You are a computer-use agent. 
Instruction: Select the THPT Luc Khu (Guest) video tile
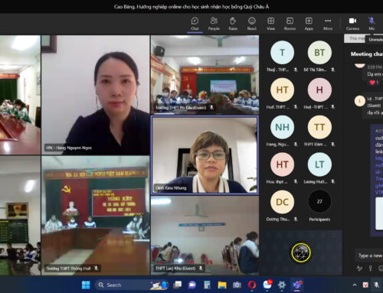[205, 236]
